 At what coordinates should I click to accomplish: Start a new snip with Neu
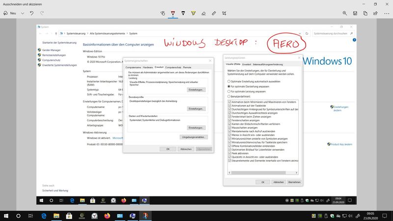point(10,13)
